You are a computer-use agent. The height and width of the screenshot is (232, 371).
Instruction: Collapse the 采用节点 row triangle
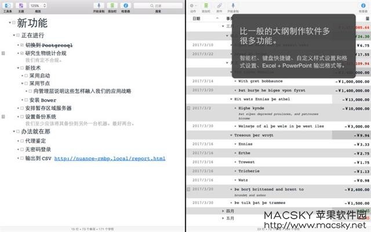[22, 84]
